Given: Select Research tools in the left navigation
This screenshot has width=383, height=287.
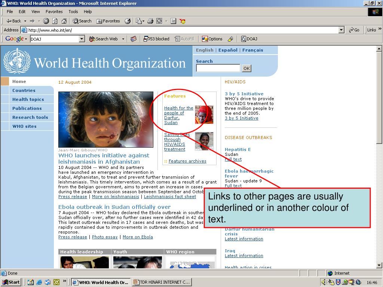Looking at the screenshot, I should [30, 117].
